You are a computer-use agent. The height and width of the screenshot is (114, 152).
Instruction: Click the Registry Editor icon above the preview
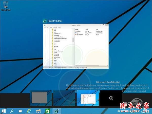(x=45, y=21)
